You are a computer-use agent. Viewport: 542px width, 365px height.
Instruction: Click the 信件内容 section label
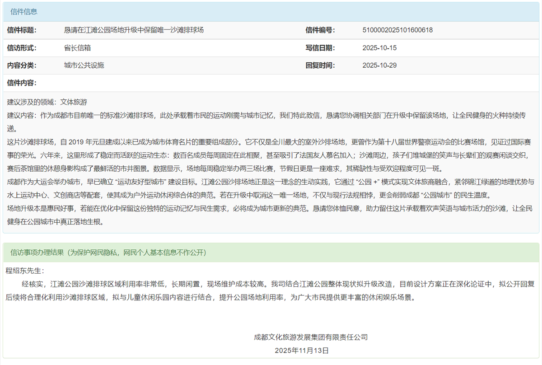click(22, 83)
